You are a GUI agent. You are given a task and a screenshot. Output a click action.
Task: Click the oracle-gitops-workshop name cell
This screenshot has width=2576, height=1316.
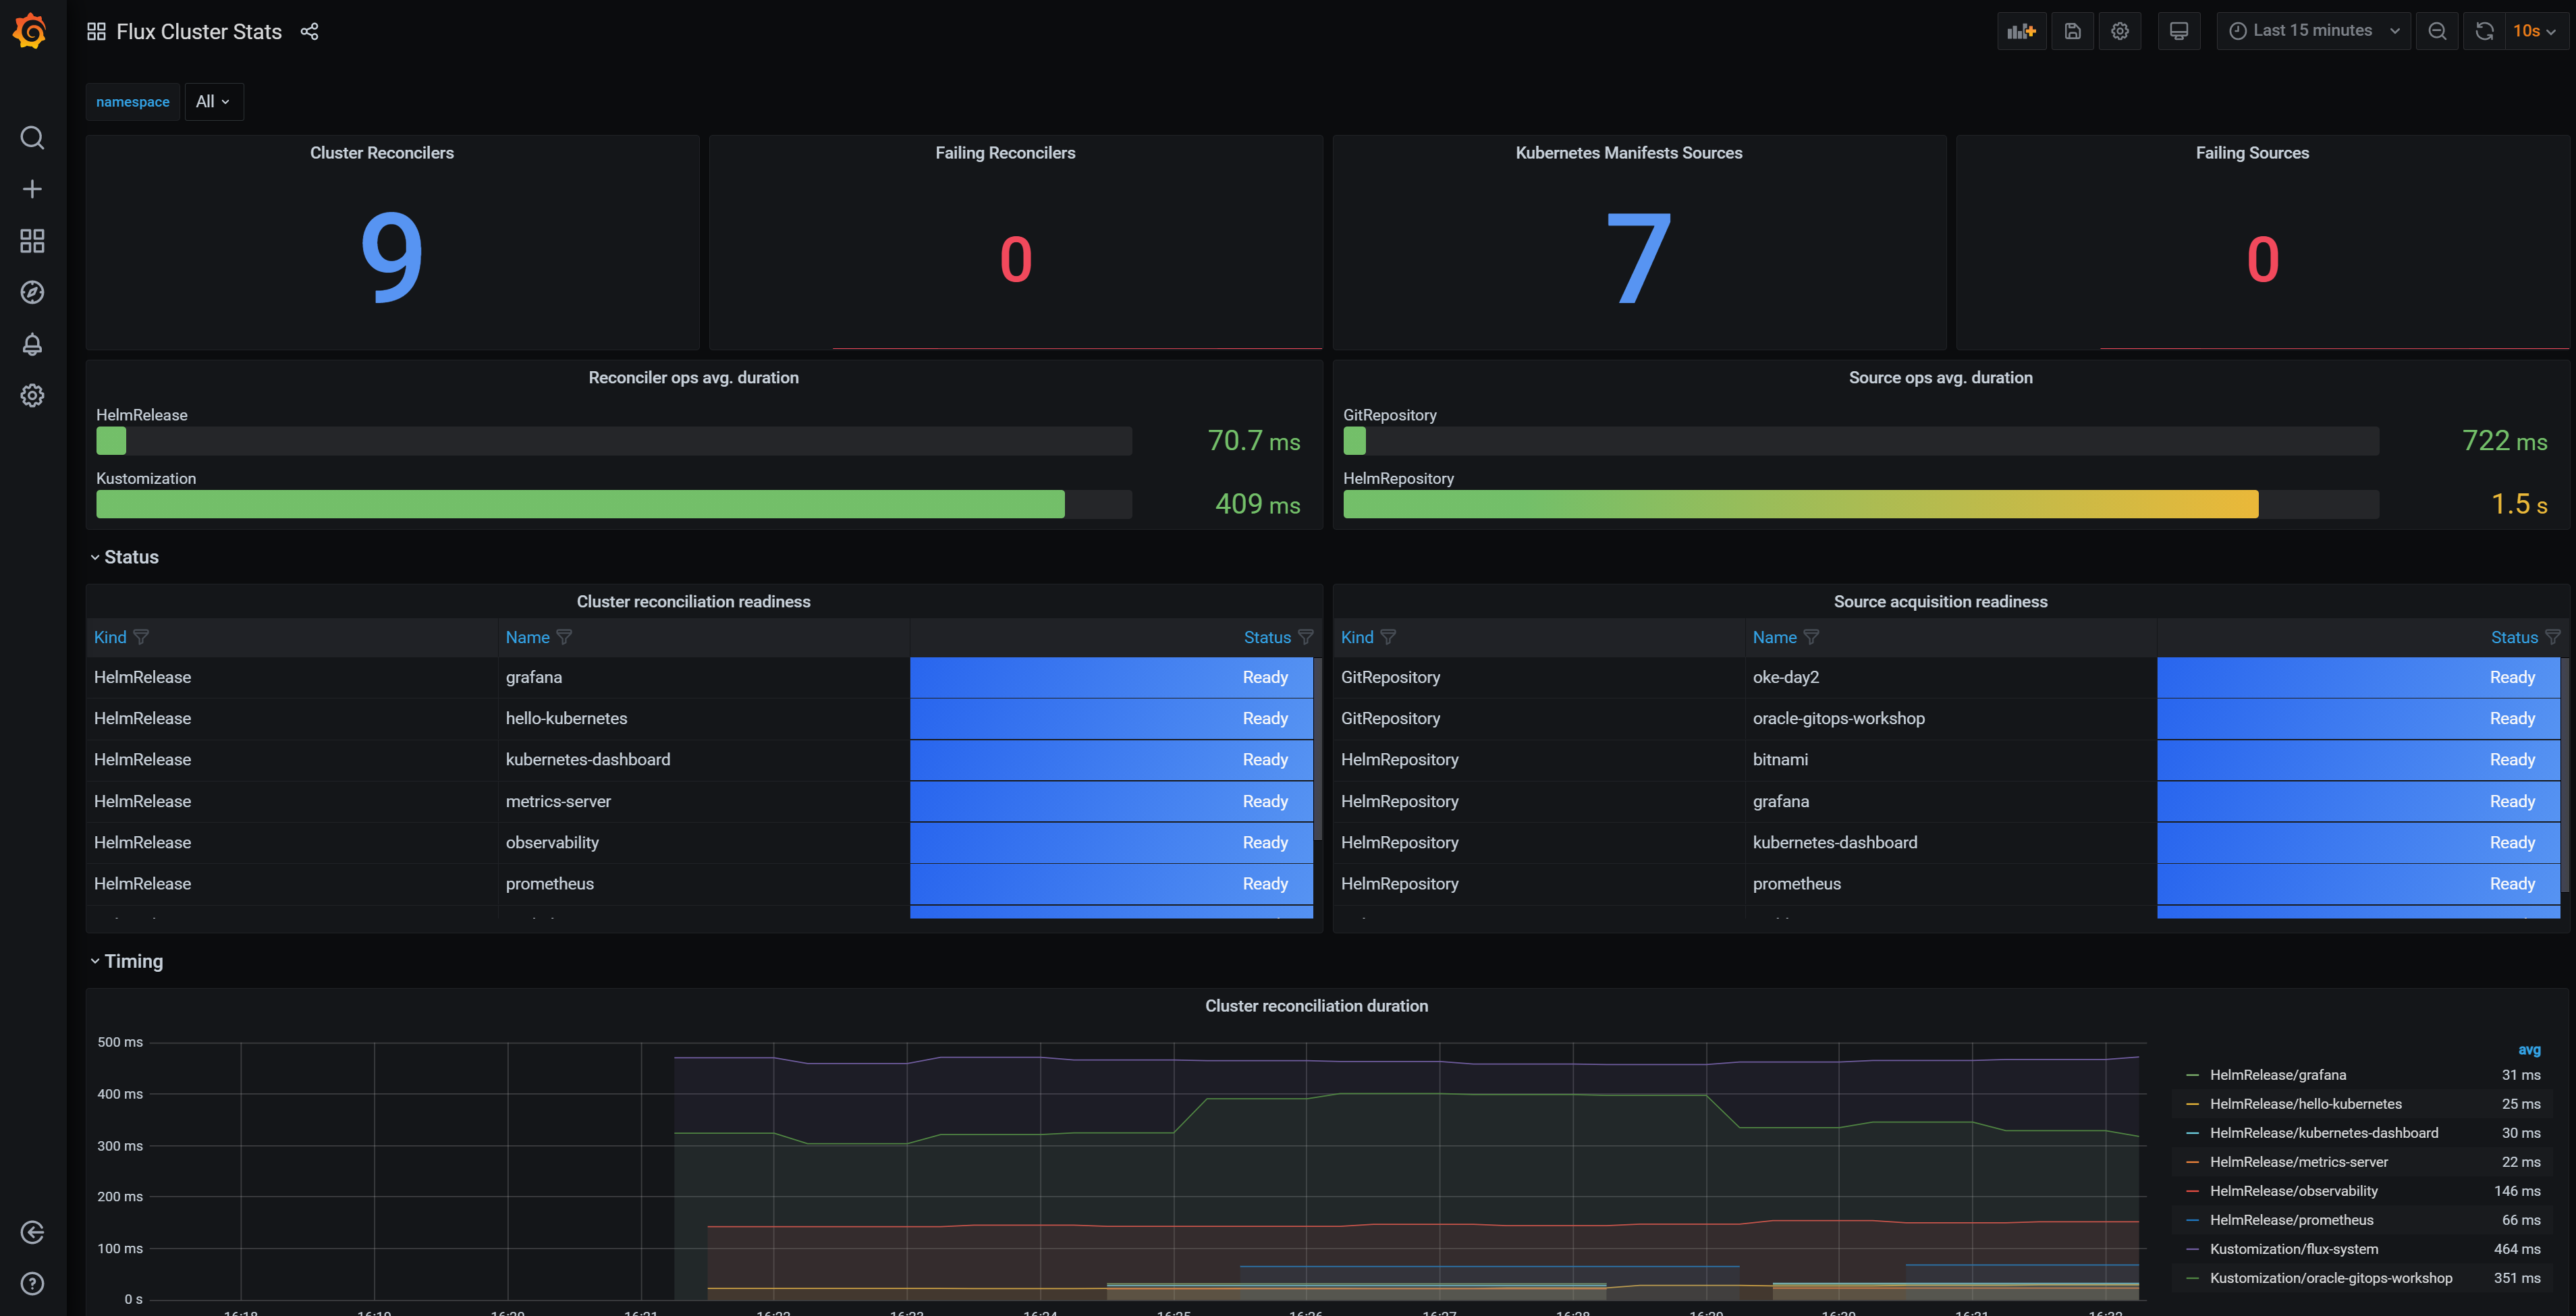[x=1950, y=719]
